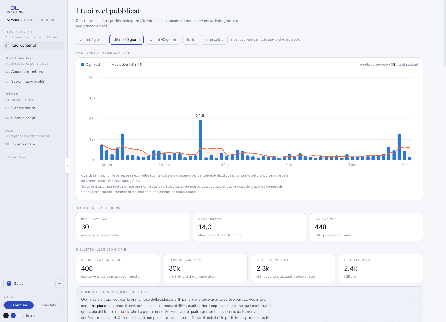Go to Account monitorati
The width and height of the screenshot is (446, 322).
[34, 72]
